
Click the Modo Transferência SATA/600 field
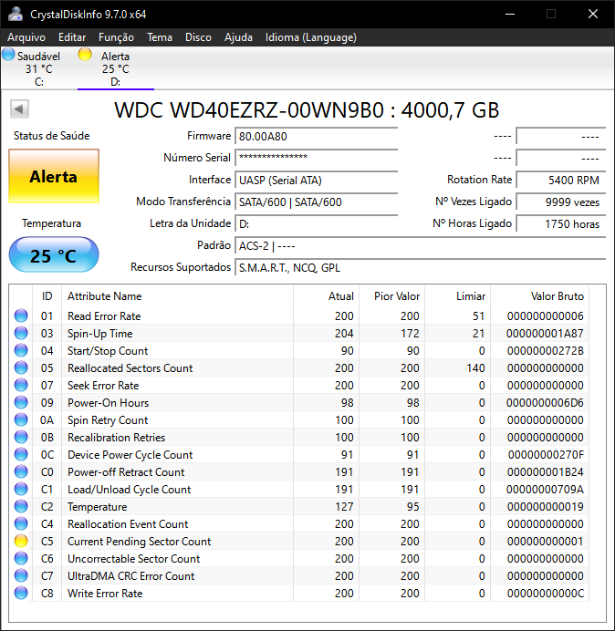coord(316,202)
